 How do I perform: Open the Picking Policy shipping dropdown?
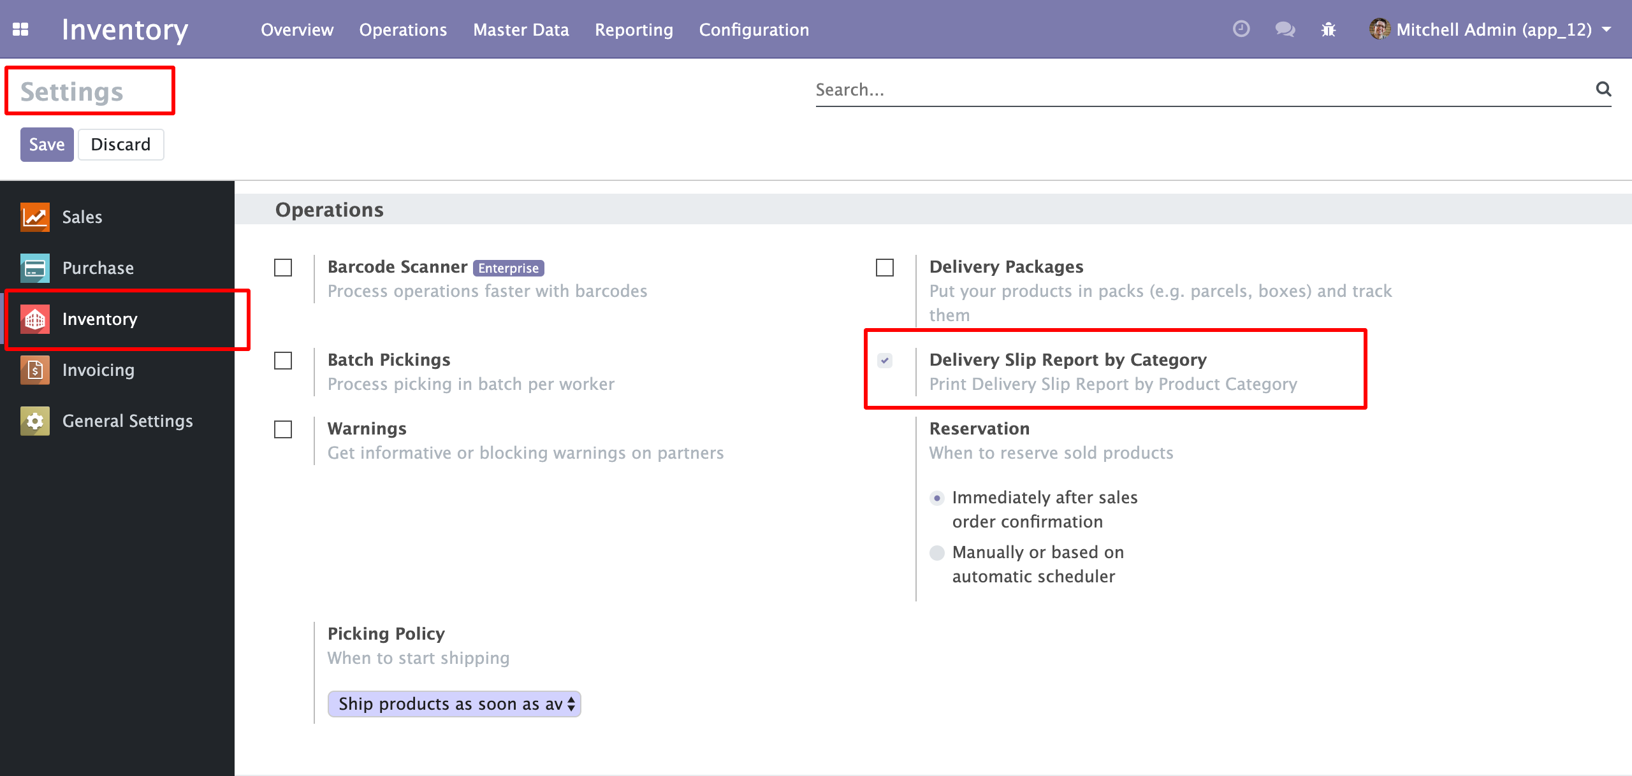click(x=454, y=704)
